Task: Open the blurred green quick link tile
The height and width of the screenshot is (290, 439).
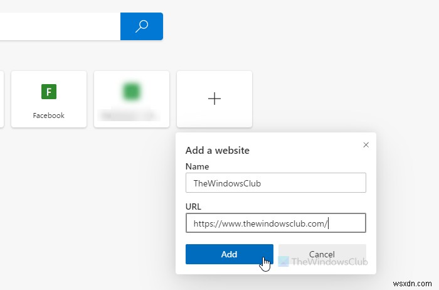Action: click(132, 99)
